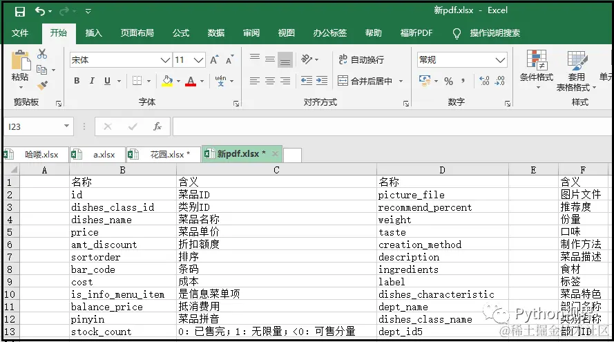Click the phonetic guide (wén) icon
Image resolution: width=614 pixels, height=342 pixels.
tap(220, 81)
